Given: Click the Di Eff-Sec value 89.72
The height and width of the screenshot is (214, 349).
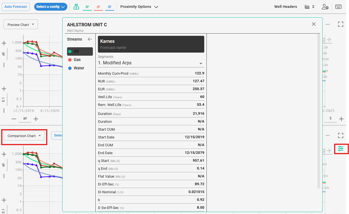Looking at the screenshot, I should [199, 184].
